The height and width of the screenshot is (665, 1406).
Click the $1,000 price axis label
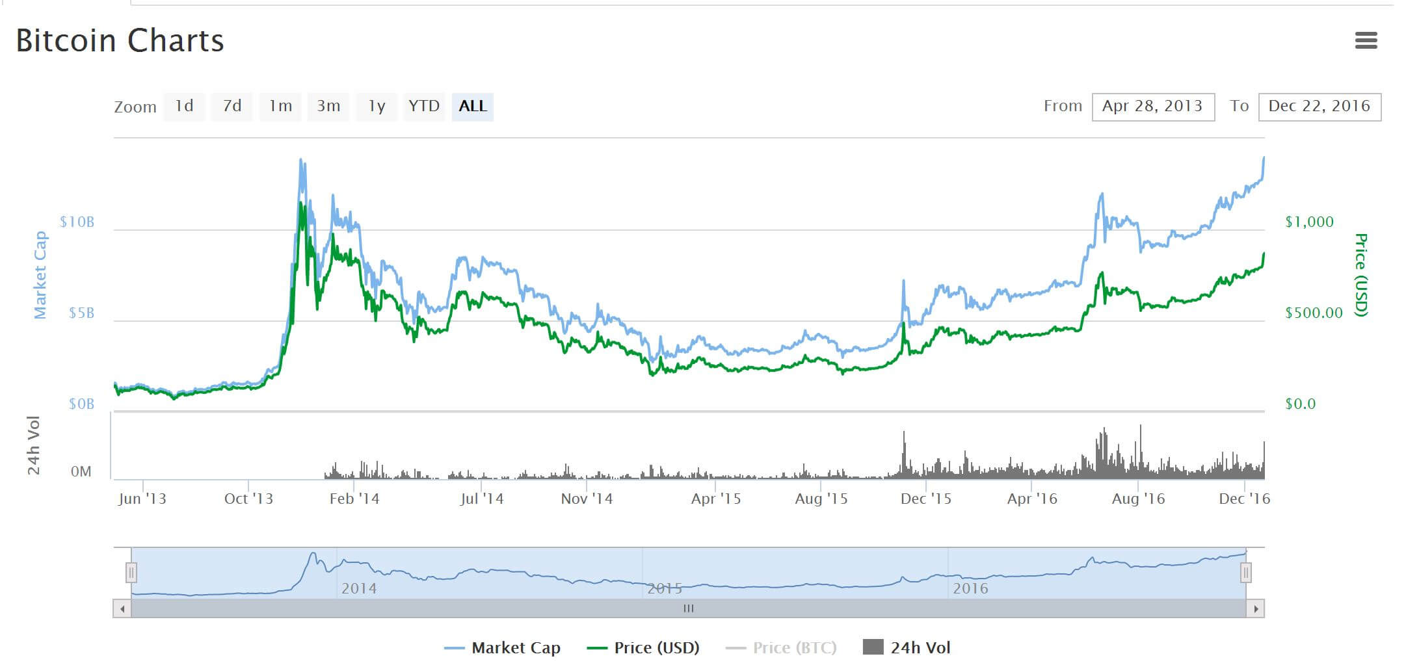click(x=1310, y=222)
